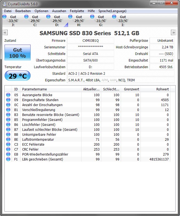Click the CrystalDiskInfo title bar icon
This screenshot has width=180, height=216.
pos(4,4)
